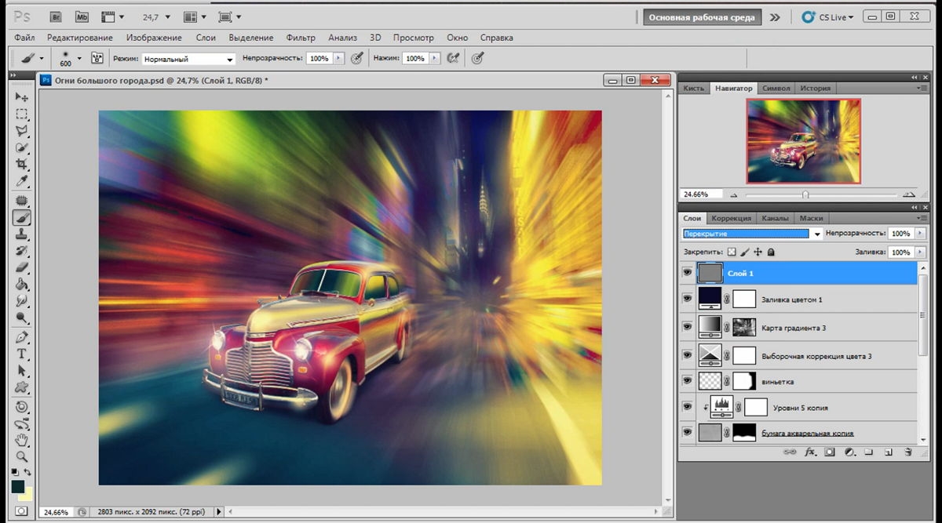Click the Основная рабочая среда workspace button
Image resolution: width=942 pixels, height=523 pixels.
pos(702,17)
